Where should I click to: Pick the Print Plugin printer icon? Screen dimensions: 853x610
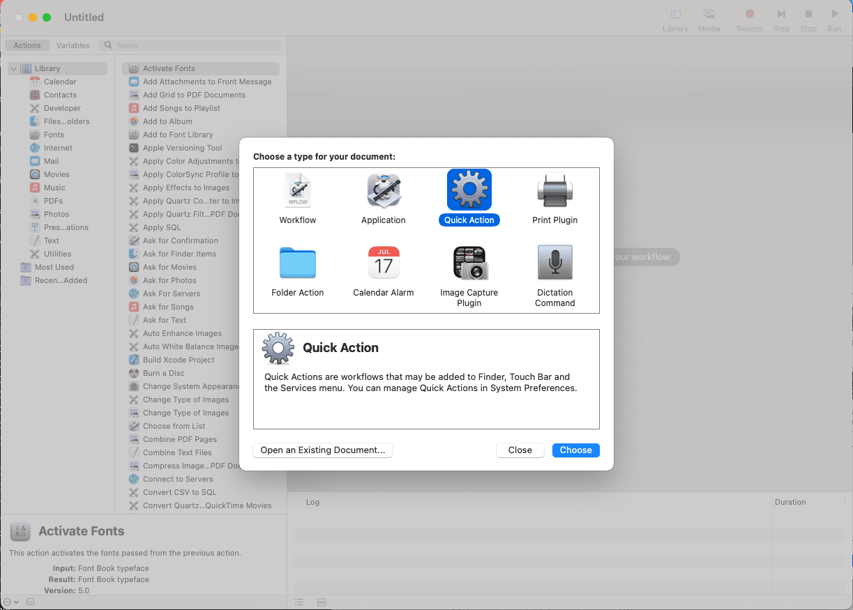click(555, 190)
